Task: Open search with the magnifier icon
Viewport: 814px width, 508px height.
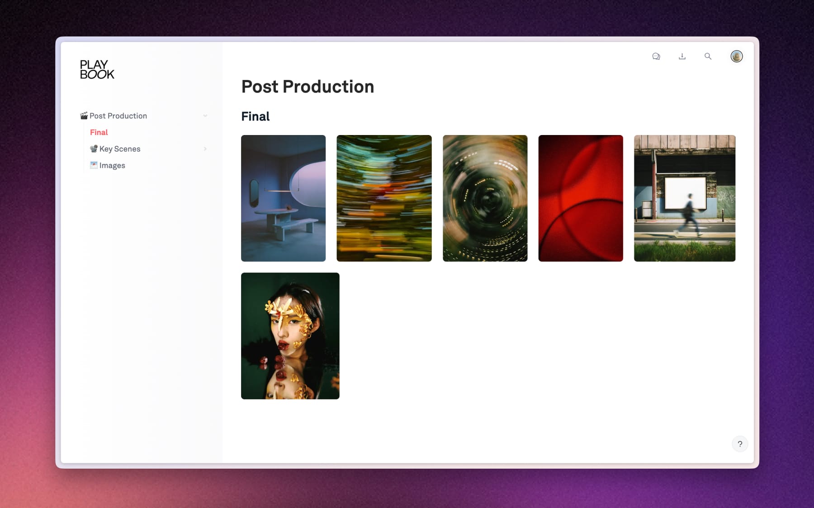Action: pyautogui.click(x=708, y=56)
